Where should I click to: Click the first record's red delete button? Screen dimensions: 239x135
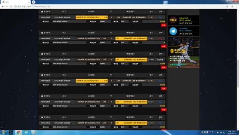[164, 25]
